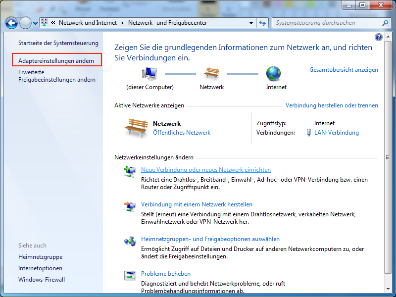The image size is (396, 297).
Task: Click the homegroup spheres icon
Action: tap(130, 241)
